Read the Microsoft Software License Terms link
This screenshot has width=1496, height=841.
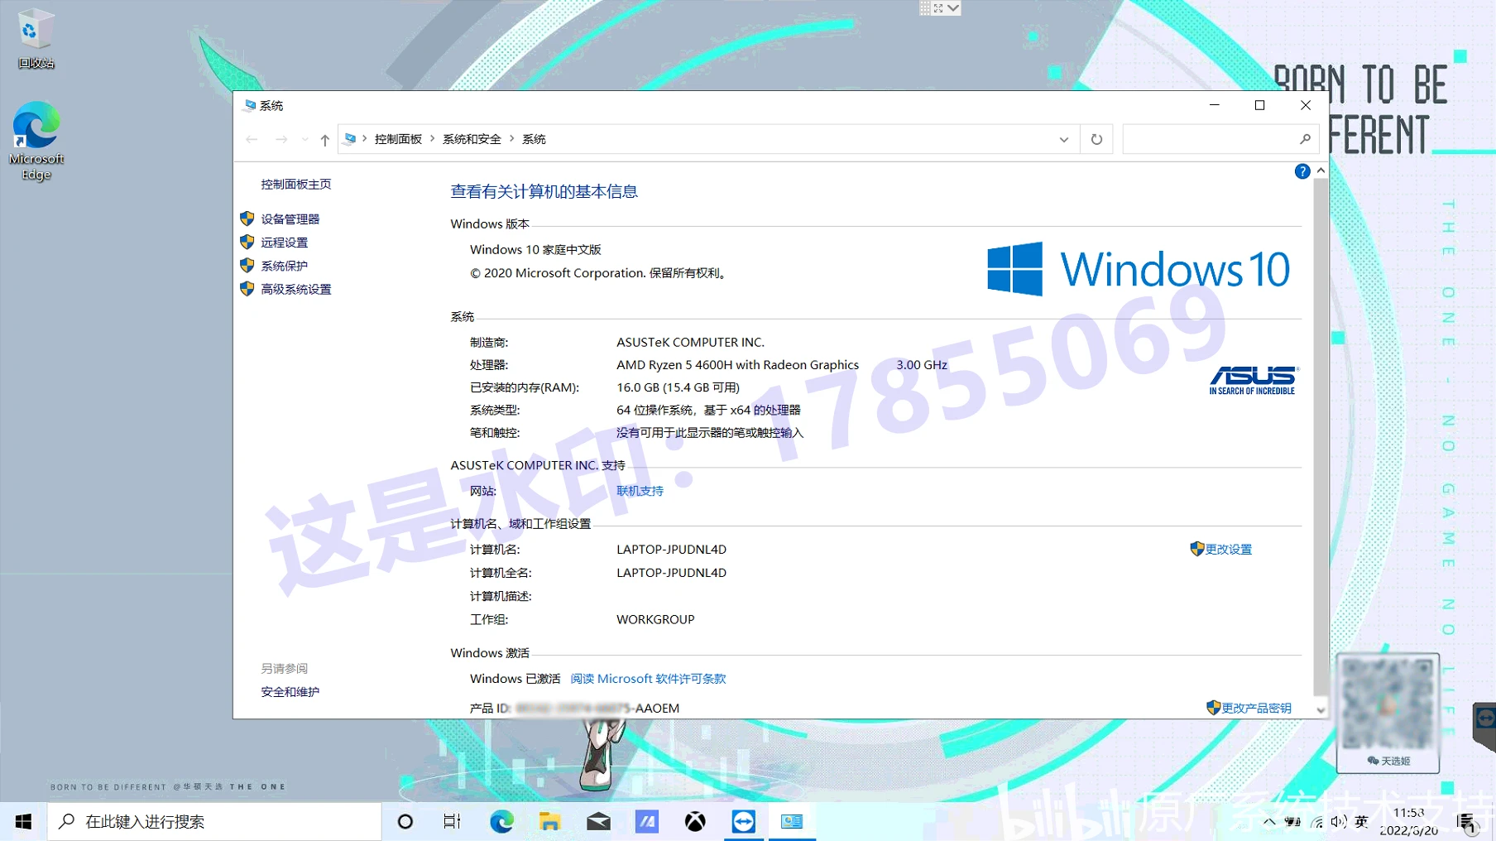coord(648,679)
